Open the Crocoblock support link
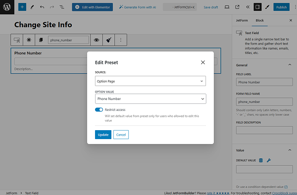 pyautogui.click(x=285, y=193)
